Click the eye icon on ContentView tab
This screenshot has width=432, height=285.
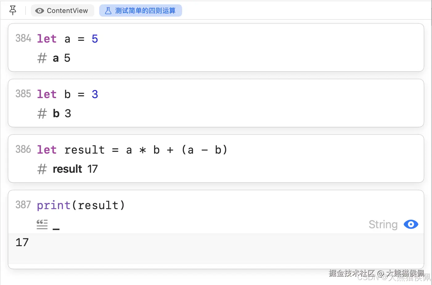point(39,11)
